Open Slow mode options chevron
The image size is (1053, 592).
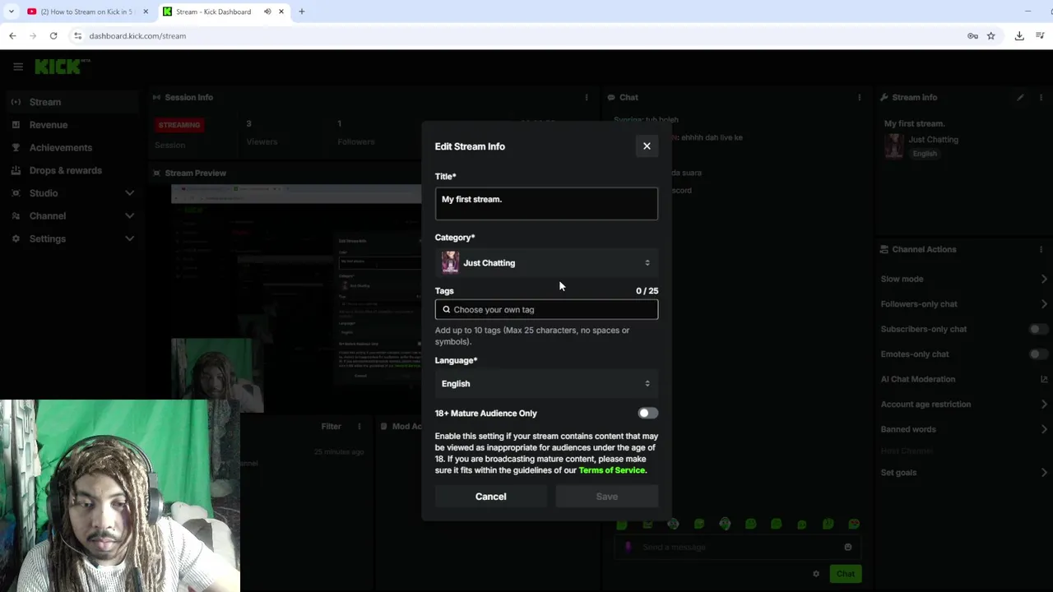coord(1044,279)
